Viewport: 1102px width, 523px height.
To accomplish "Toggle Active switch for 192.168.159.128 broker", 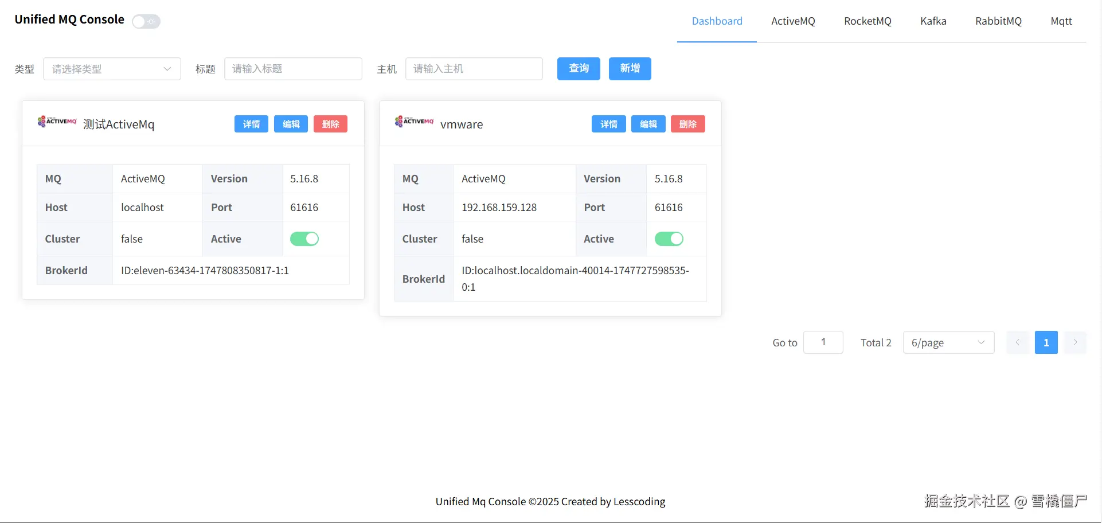I will [x=669, y=239].
